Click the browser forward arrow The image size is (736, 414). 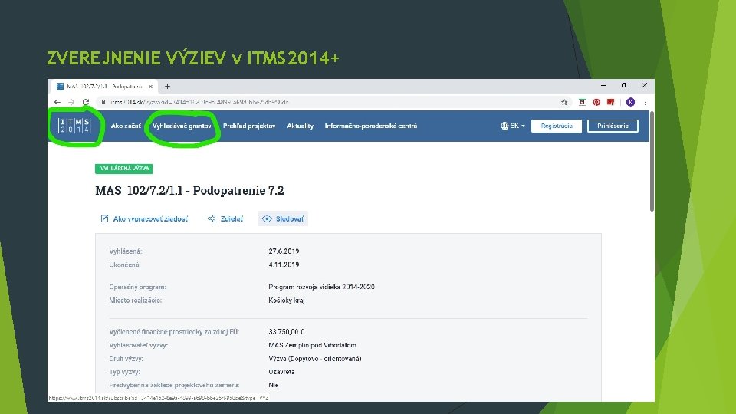pyautogui.click(x=71, y=102)
